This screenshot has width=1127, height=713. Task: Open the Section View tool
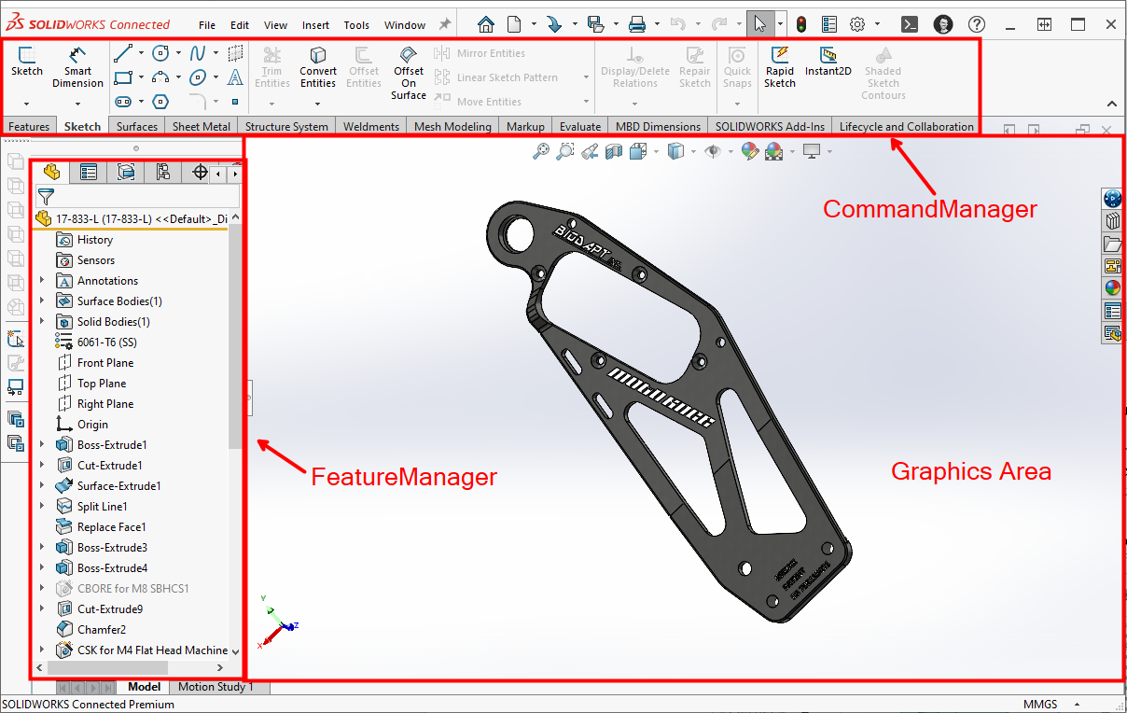pos(612,151)
